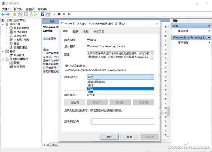The image size is (212, 152).
Task: Open the 查看(V) menu
Action: pos(30,9)
